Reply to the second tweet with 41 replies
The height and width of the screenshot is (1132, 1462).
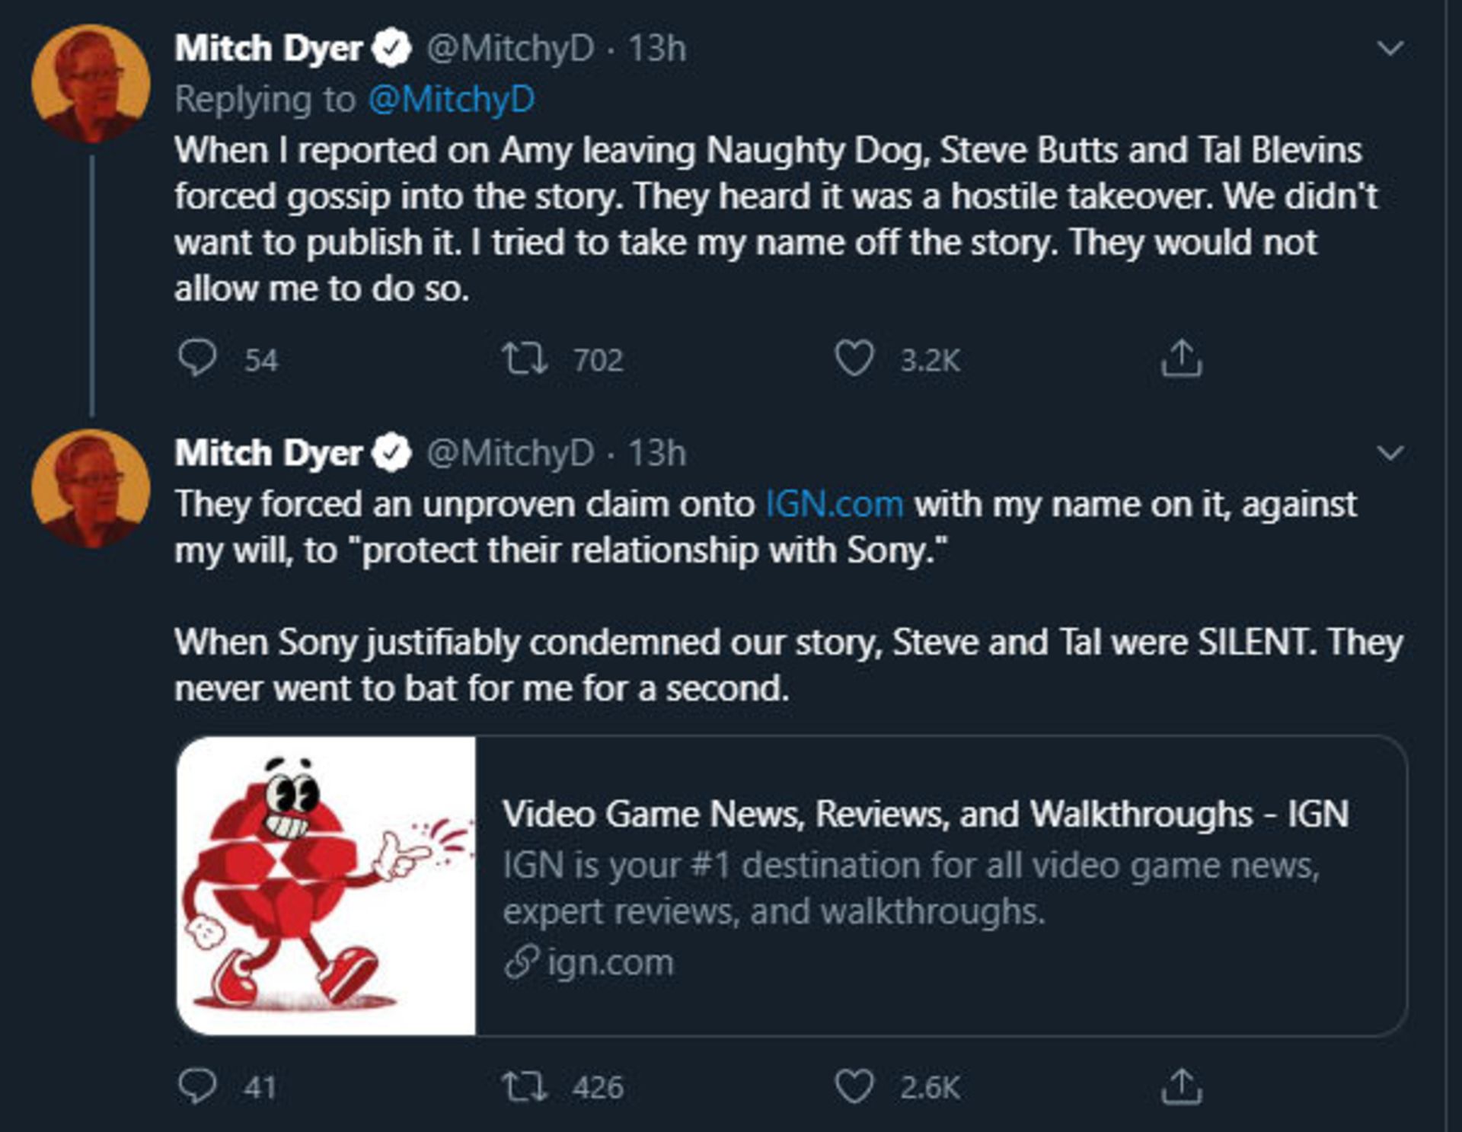point(198,1086)
